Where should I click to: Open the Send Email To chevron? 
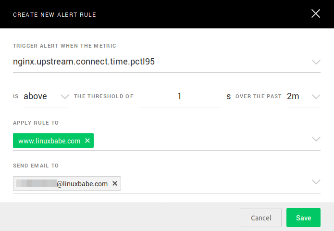316,182
